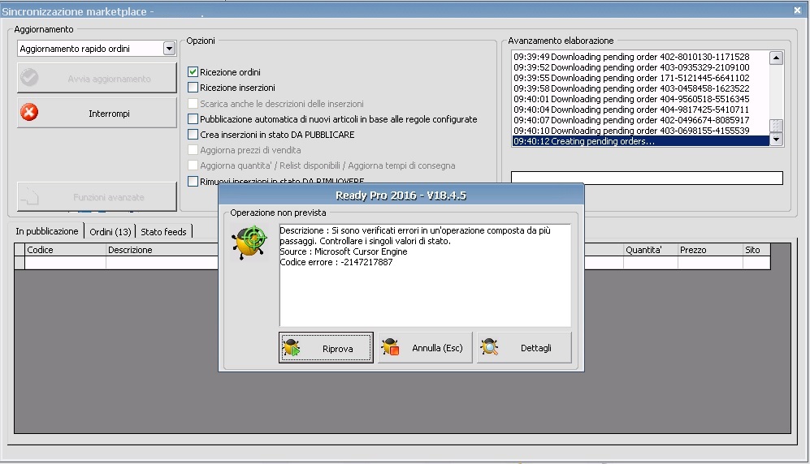Enable Ricezione inserzioni checkbox
Screen dimensions: 810x464
point(193,87)
